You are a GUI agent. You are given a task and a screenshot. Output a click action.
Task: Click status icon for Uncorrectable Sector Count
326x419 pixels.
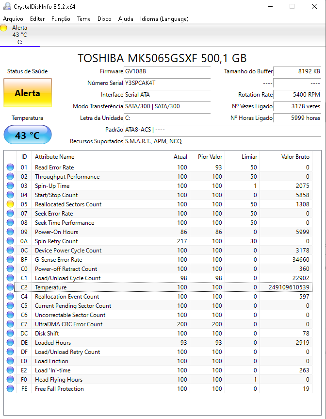pos(10,315)
